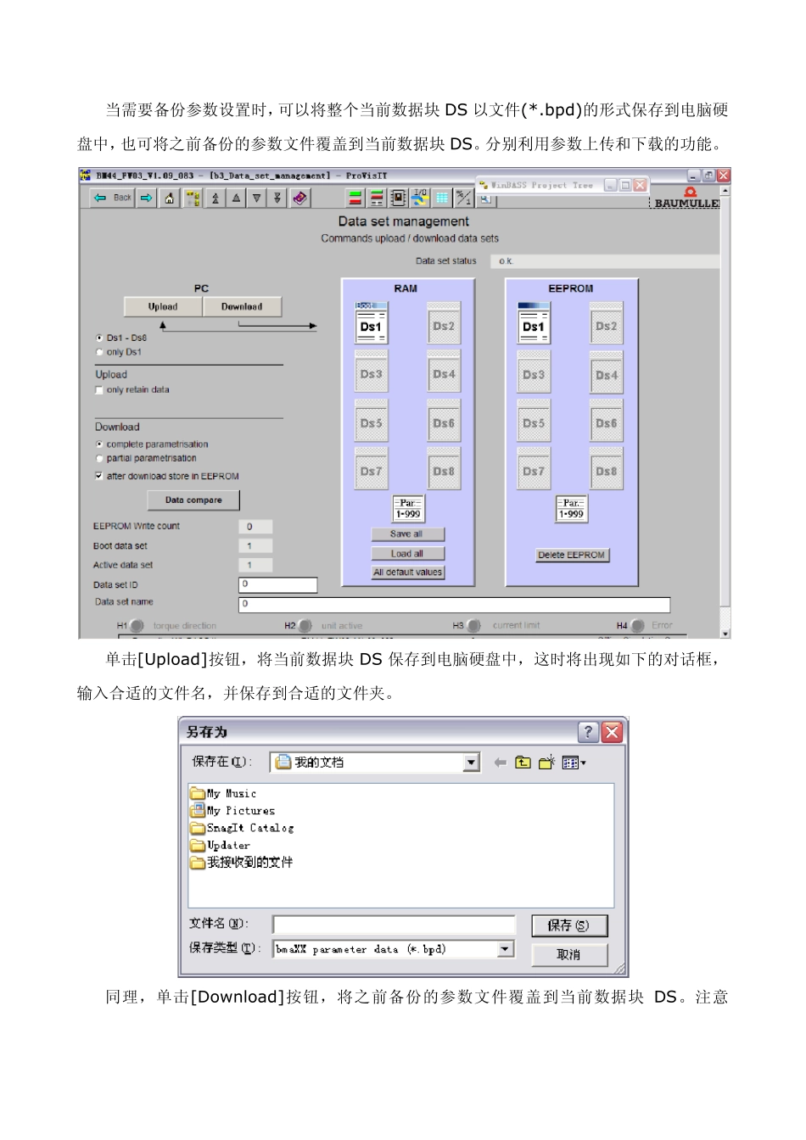Select EEPROM Ds7 data set icon
Screen dimensions: 806x1140
tap(534, 469)
